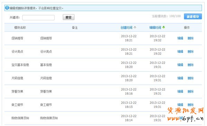The image size is (207, 126).
Task: Delete the 促销推荐 module
Action: pos(191,38)
